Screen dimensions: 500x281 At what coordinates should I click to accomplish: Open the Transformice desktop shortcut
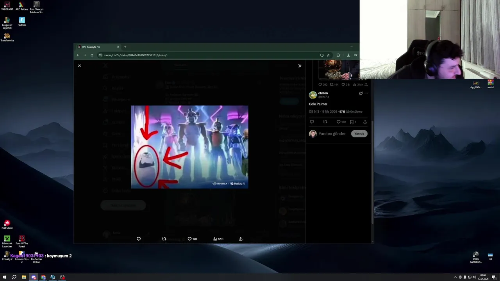7,37
